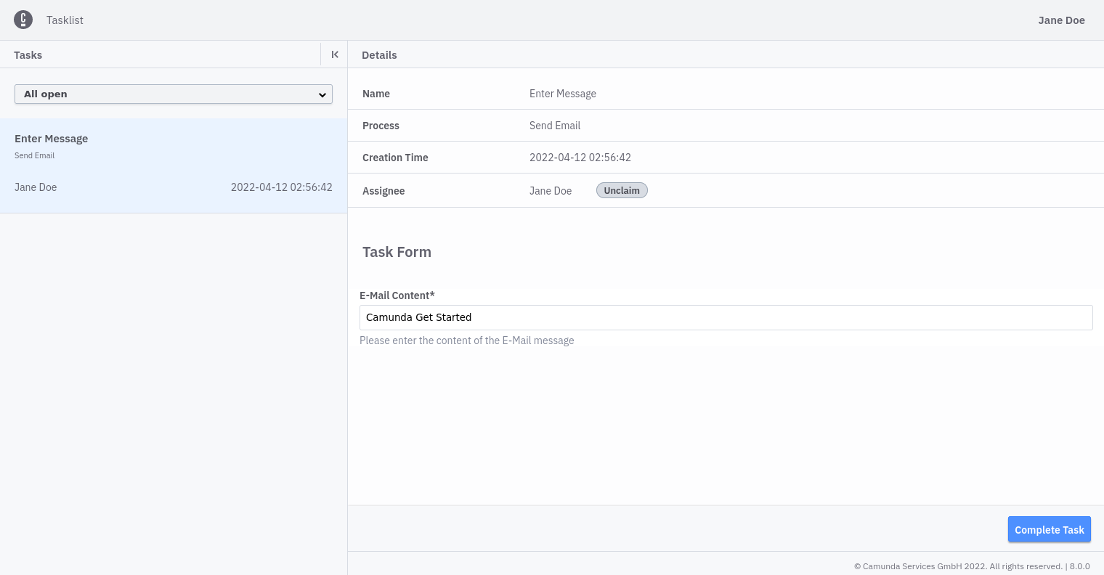Open the Jane Doe user menu
Image resolution: width=1104 pixels, height=575 pixels.
point(1061,20)
